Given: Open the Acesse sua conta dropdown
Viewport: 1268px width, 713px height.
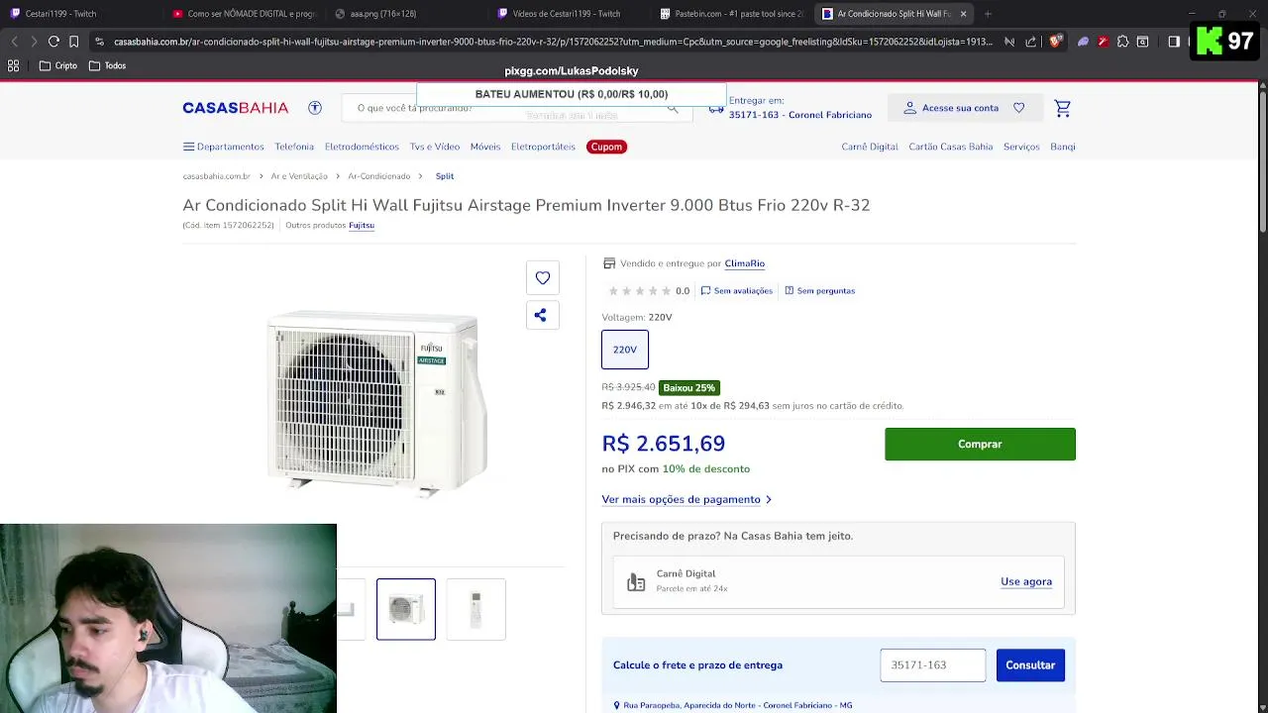Looking at the screenshot, I should (x=950, y=108).
